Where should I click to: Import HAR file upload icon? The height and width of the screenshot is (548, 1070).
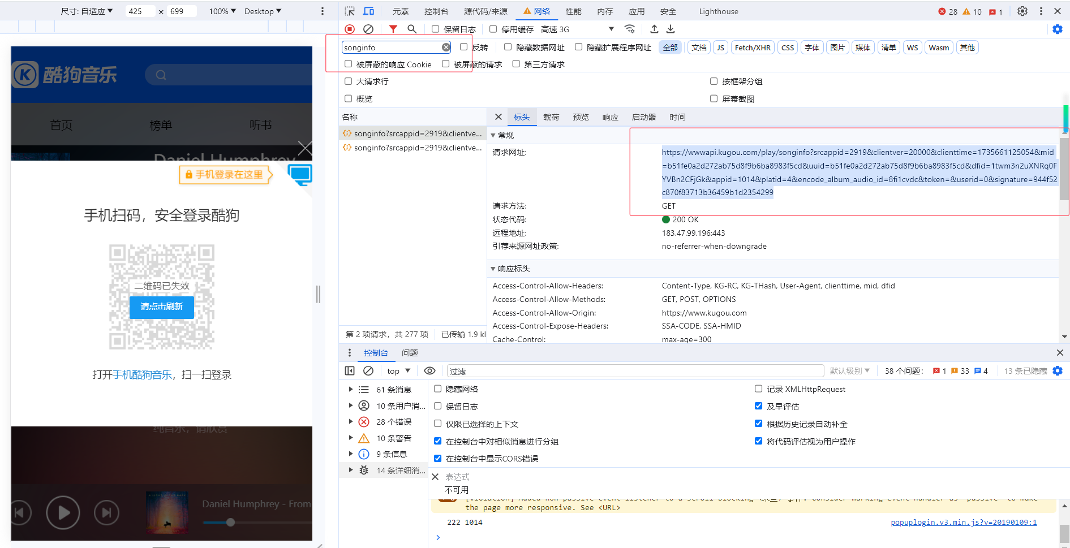coord(654,29)
